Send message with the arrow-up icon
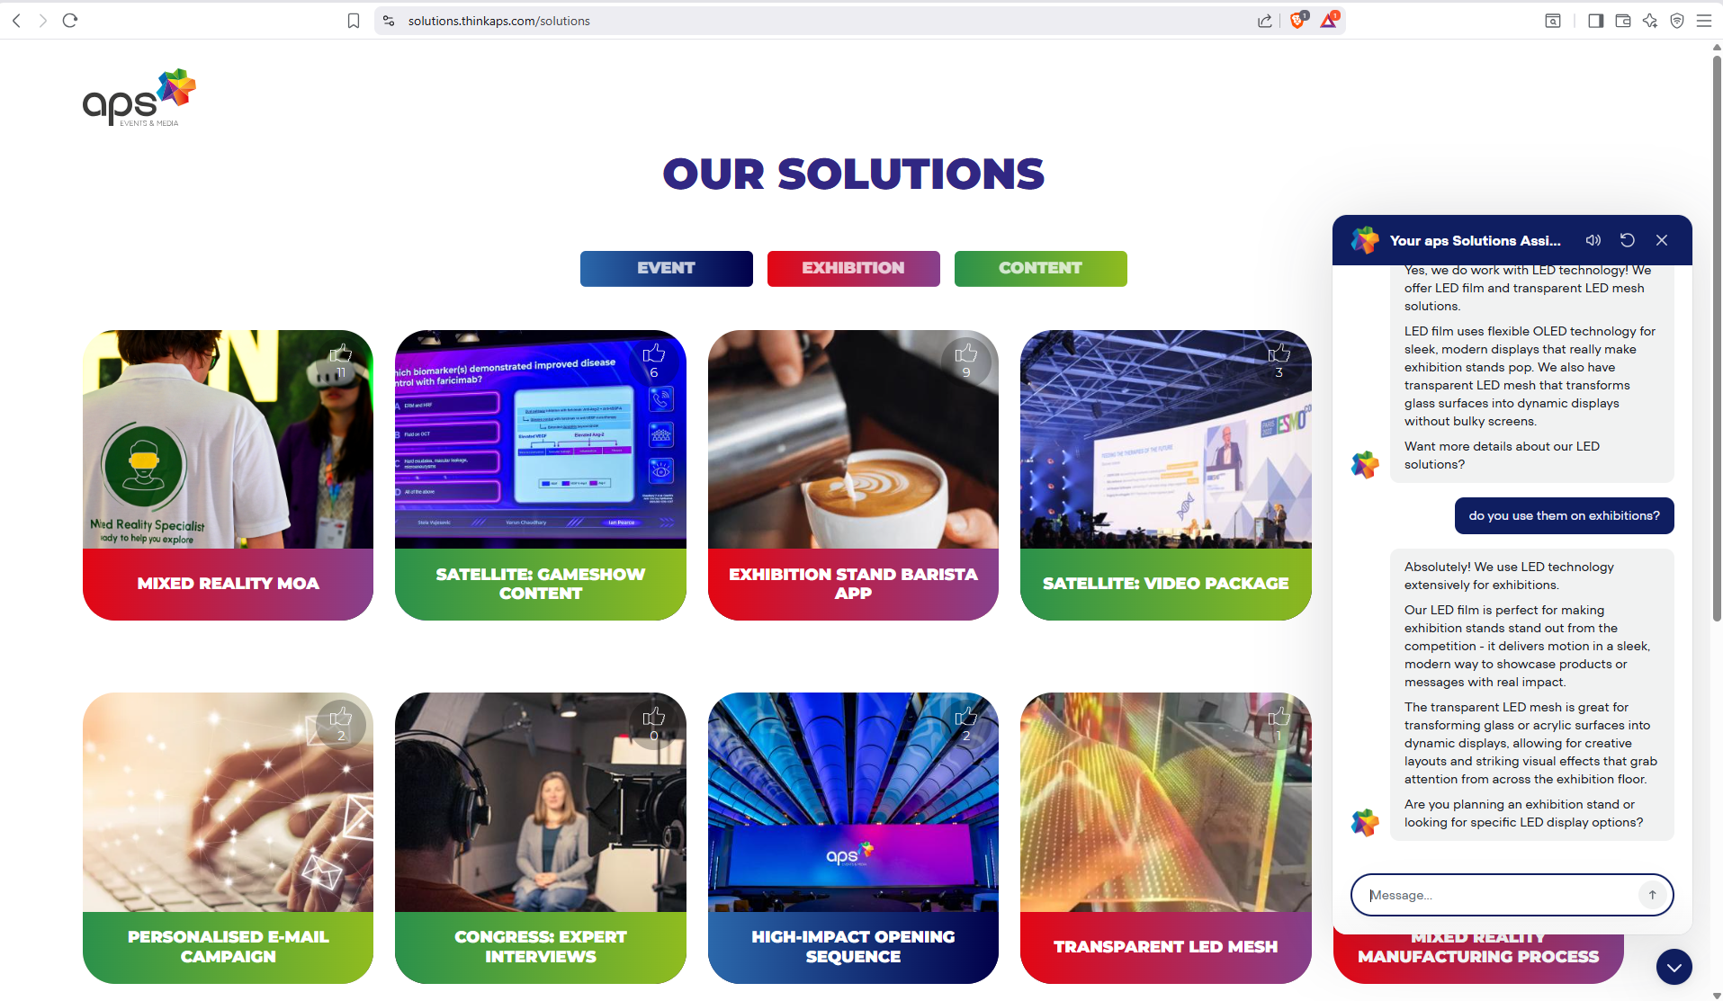1723x1001 pixels. [1652, 895]
